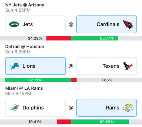Click the Mon 8:15PM game time
The width and height of the screenshot is (142, 127).
pyautogui.click(x=18, y=94)
